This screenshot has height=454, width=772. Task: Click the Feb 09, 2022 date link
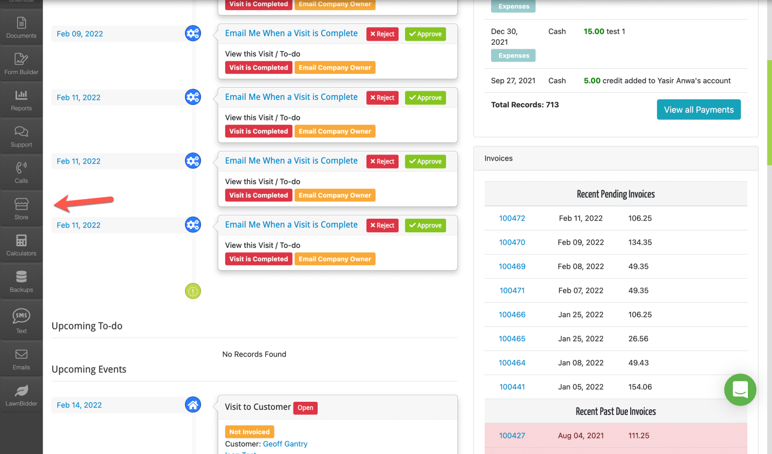coord(80,34)
